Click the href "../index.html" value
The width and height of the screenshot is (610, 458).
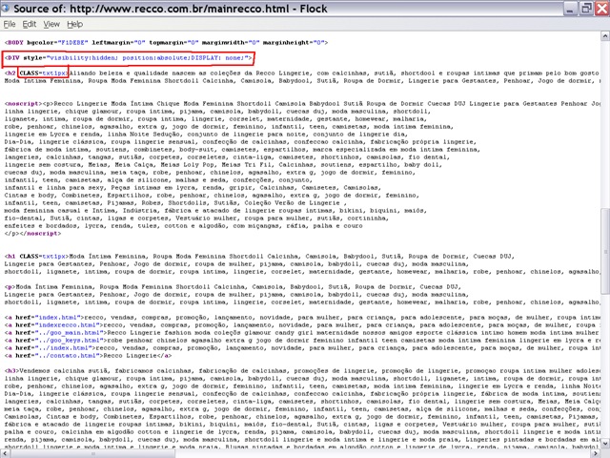point(65,348)
